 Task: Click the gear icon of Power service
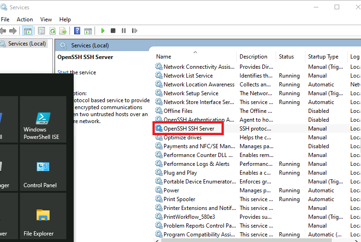point(158,190)
